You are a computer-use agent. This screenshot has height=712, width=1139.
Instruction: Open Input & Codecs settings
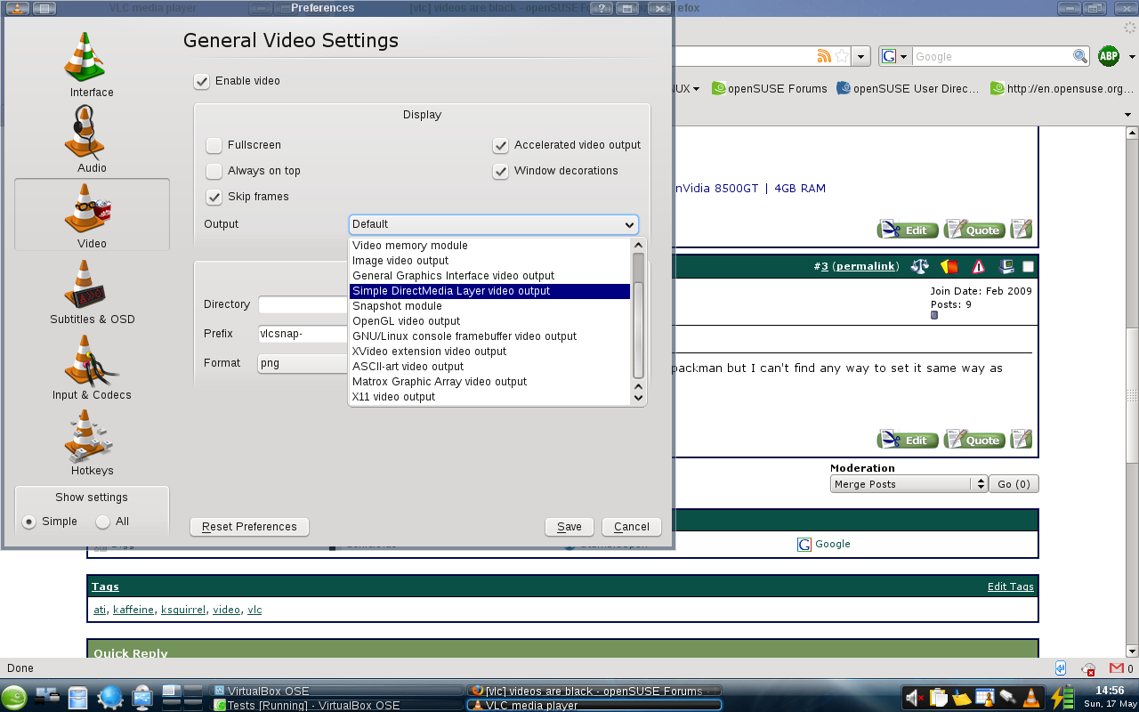click(x=92, y=367)
